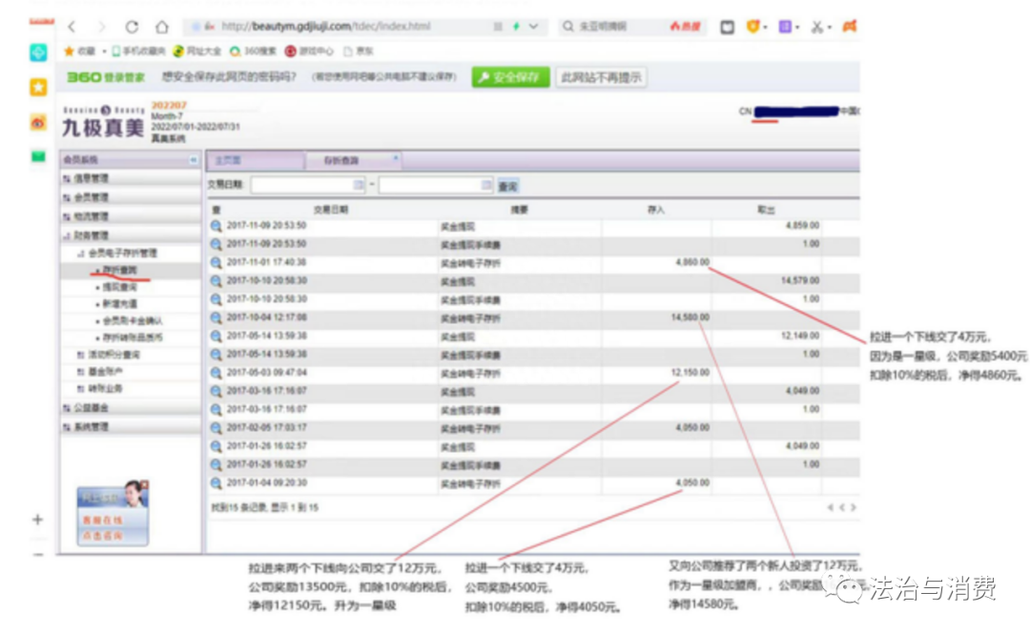View details of 2017-01-04 09:20:30 row magnifier

pos(216,483)
